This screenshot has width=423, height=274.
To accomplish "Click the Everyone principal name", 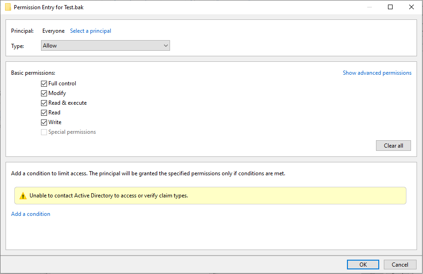I will (x=53, y=31).
